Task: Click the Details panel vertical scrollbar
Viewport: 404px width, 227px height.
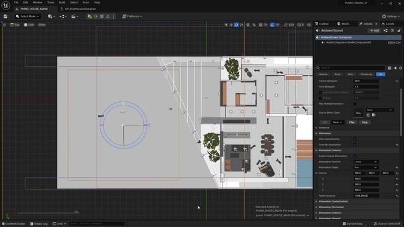Action: click(401, 112)
